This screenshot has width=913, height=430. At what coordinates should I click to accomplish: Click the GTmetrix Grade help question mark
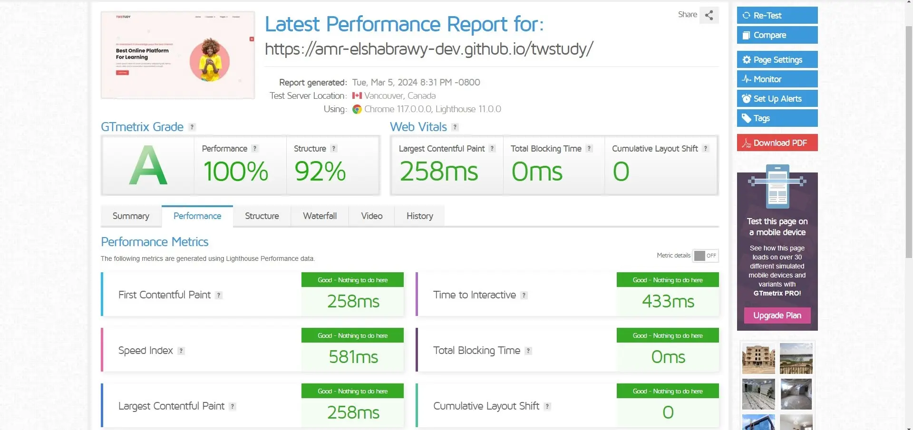(192, 127)
